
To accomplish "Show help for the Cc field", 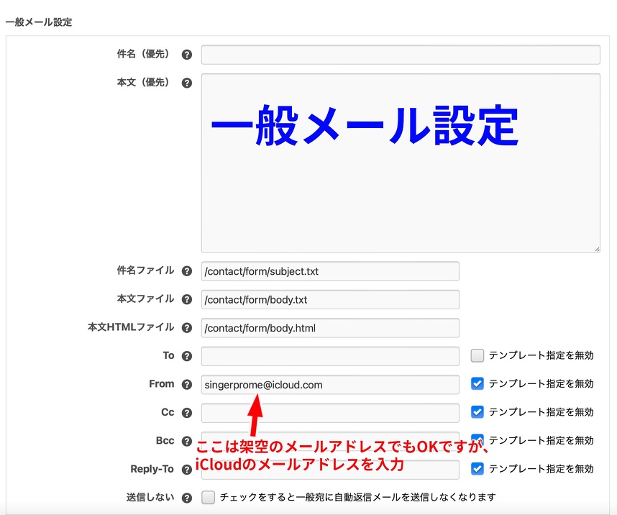I will point(187,413).
